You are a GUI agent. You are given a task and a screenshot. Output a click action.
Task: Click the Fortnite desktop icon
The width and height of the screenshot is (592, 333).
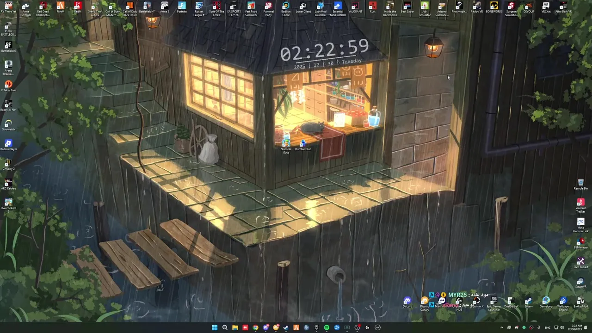click(182, 8)
